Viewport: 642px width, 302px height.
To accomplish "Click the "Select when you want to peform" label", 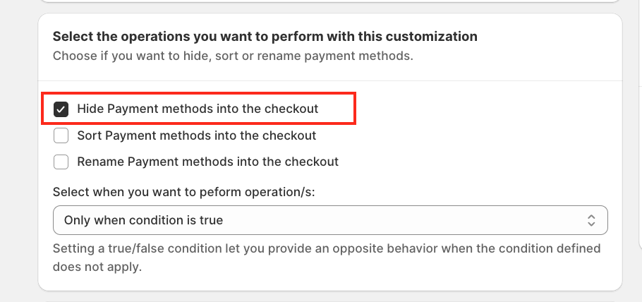I will point(192,192).
